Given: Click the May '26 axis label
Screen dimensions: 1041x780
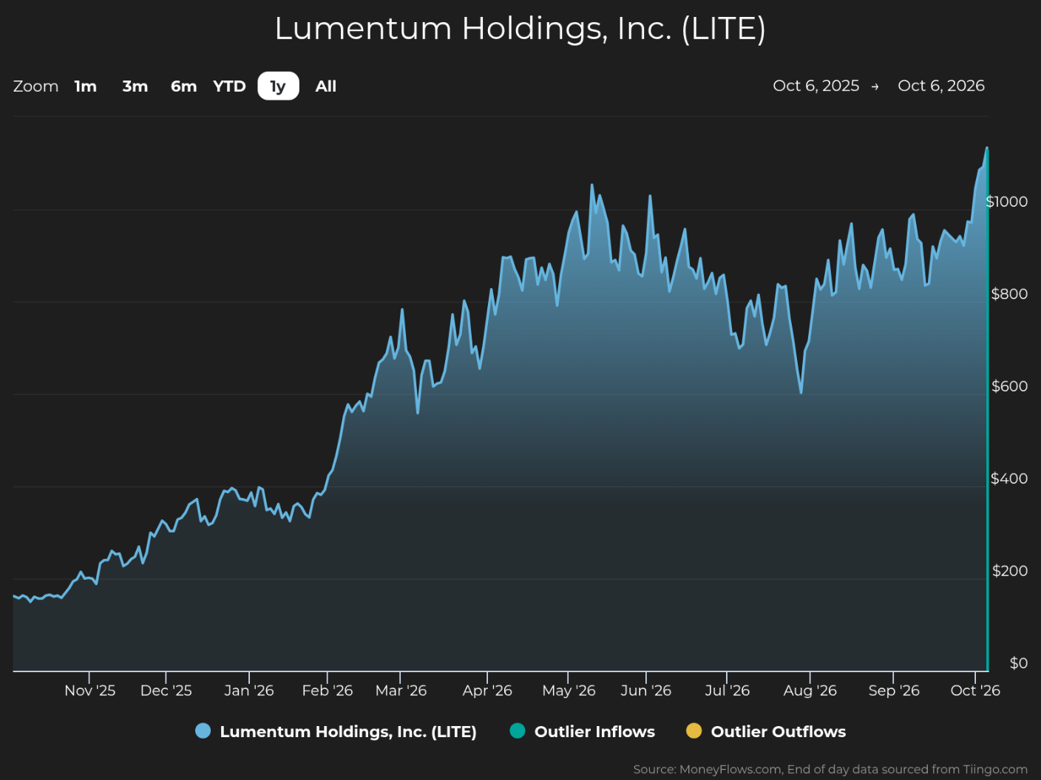Looking at the screenshot, I should (x=569, y=691).
